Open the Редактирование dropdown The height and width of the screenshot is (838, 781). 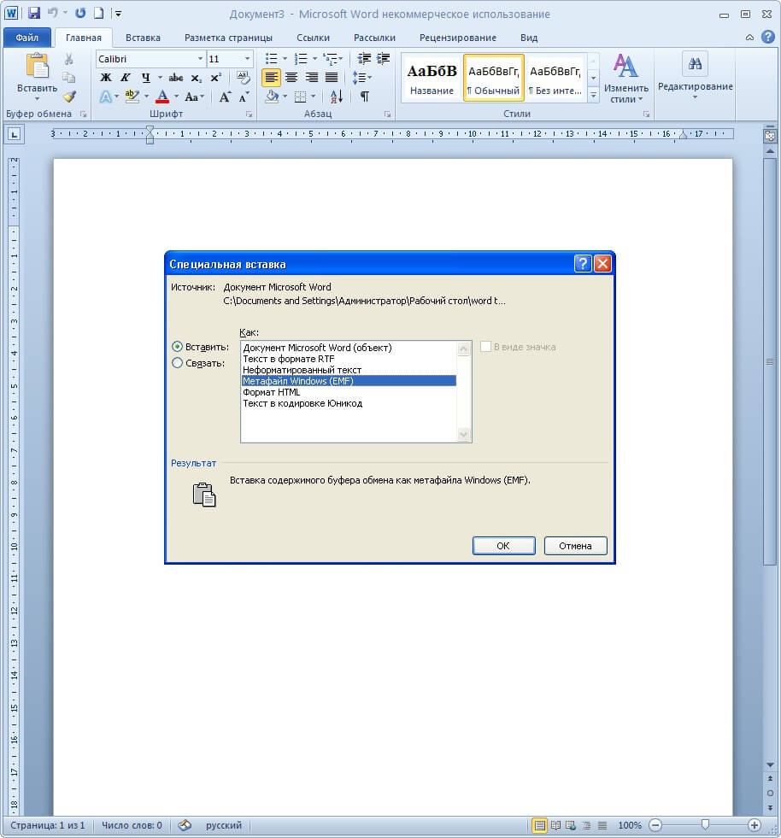pos(695,76)
